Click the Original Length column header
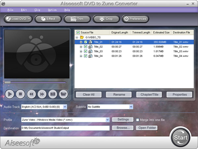198x149 pixels. (120, 33)
